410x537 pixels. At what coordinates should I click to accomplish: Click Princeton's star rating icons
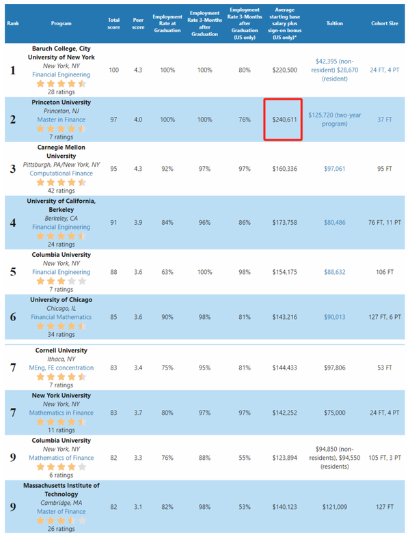coord(61,128)
